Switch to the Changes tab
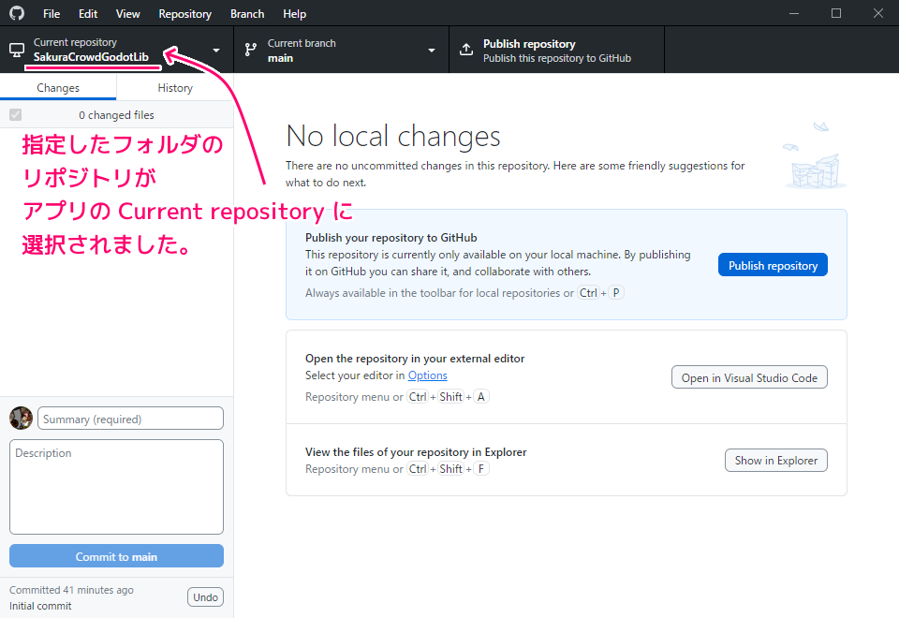 58,88
